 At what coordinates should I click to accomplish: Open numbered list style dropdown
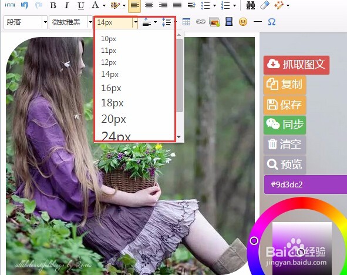(235, 5)
